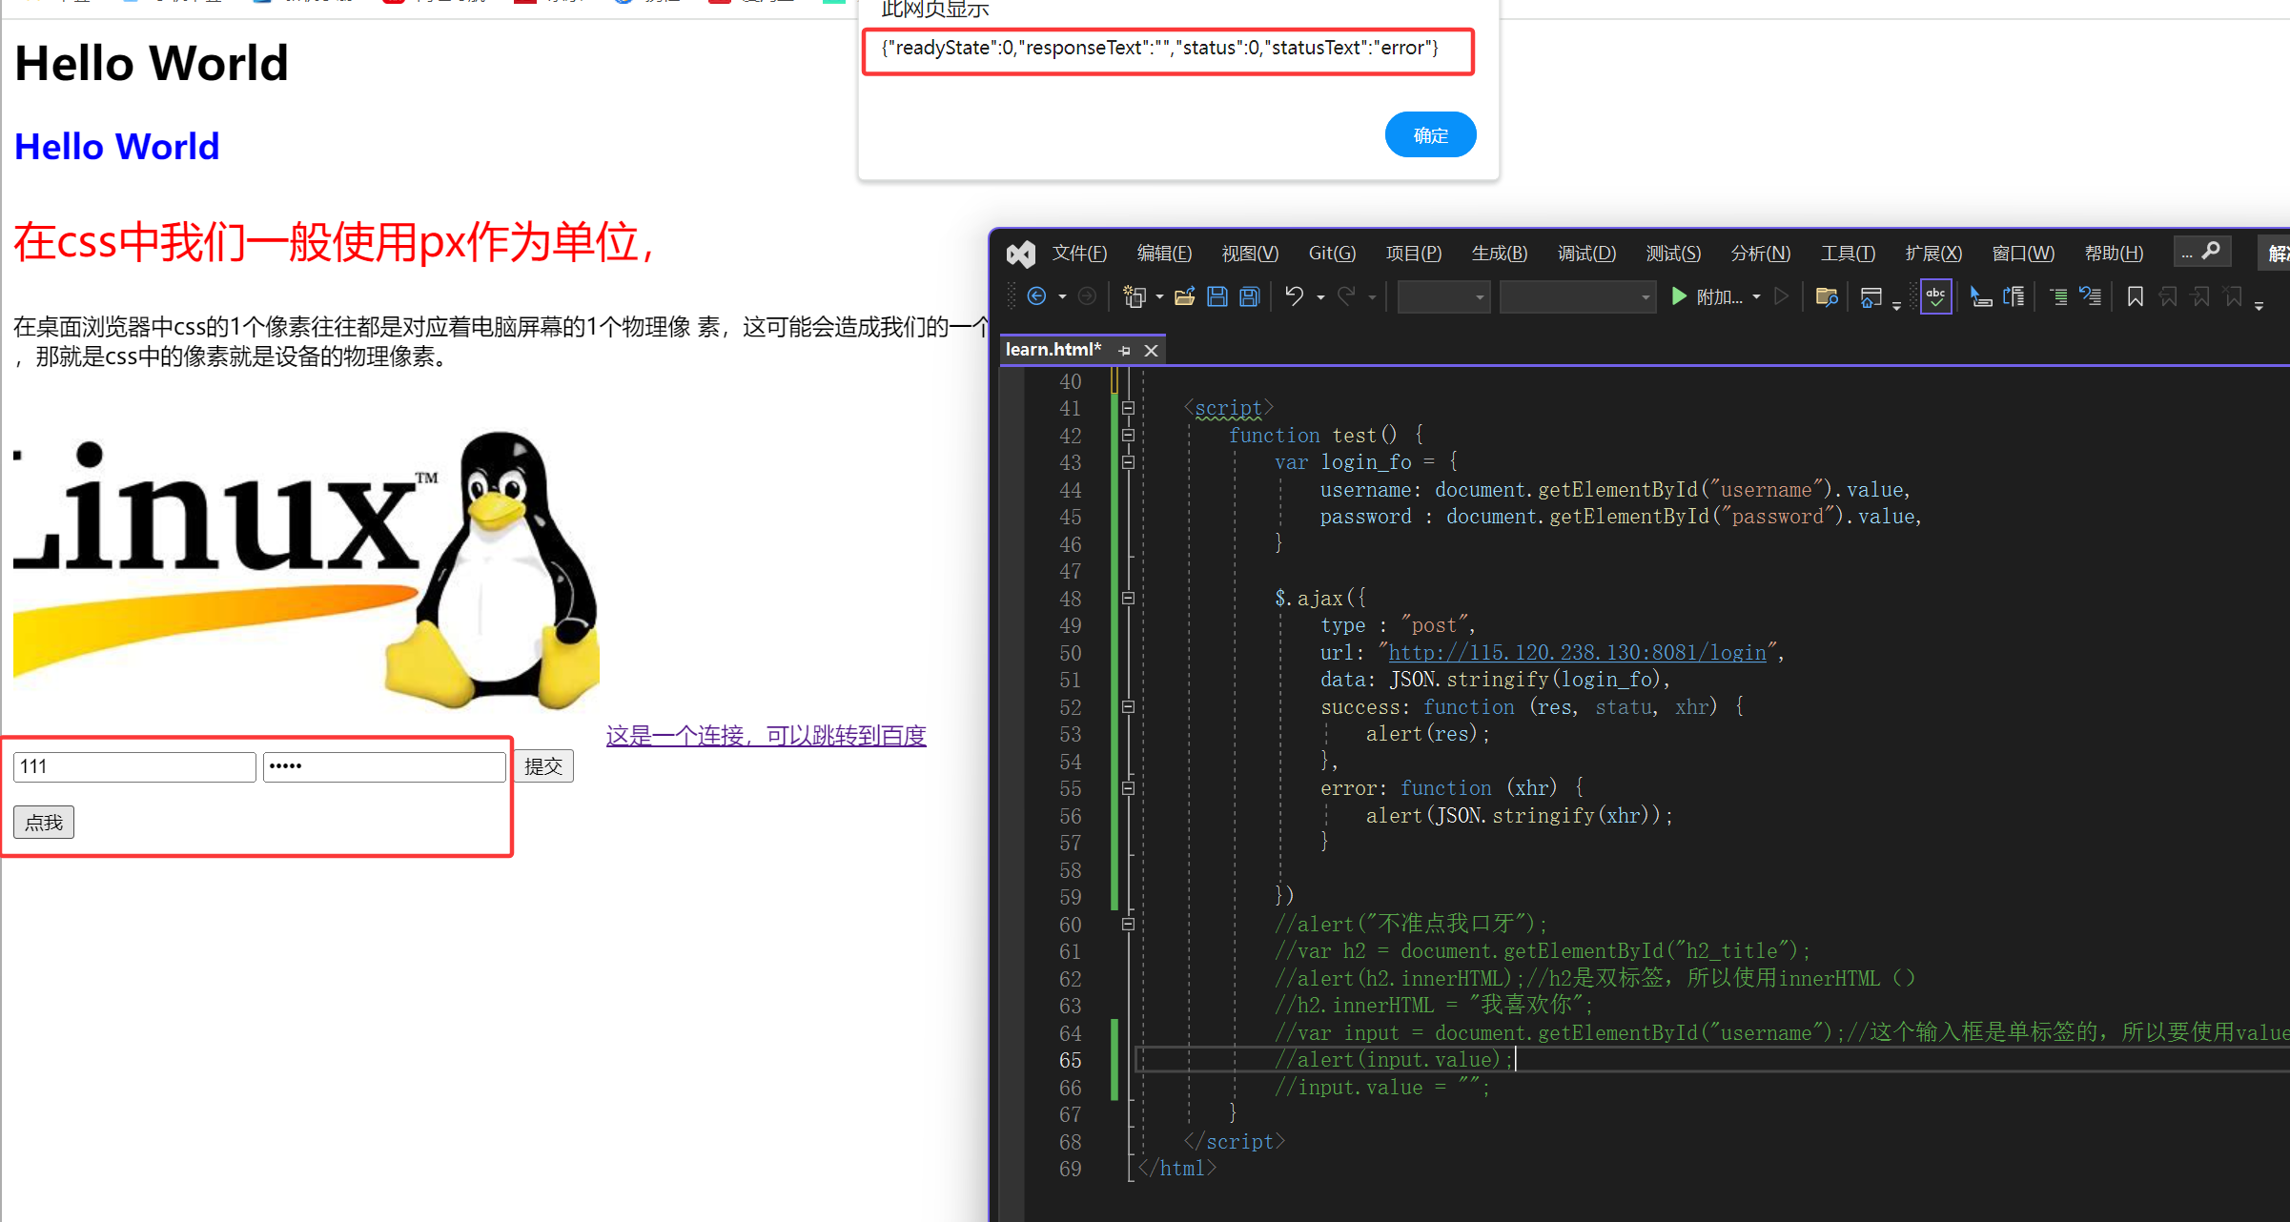Open the solution configuration combo box
The height and width of the screenshot is (1222, 2290).
(x=1443, y=297)
